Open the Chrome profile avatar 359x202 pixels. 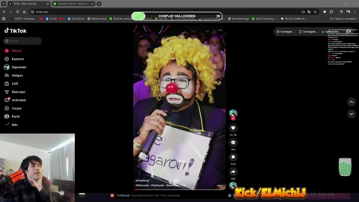tap(348, 12)
